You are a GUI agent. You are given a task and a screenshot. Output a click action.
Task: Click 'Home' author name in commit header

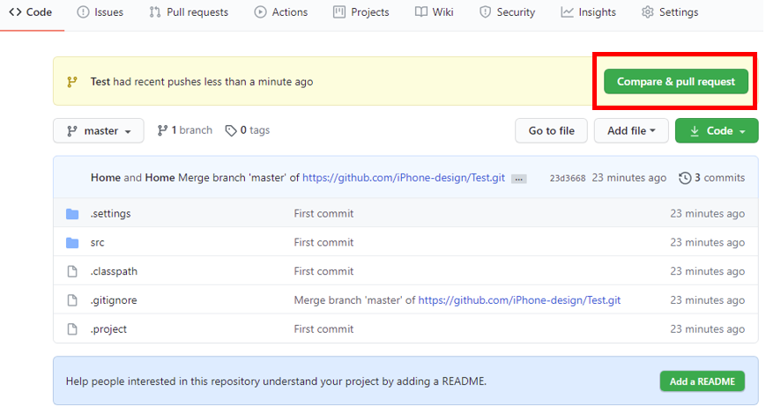(x=106, y=178)
